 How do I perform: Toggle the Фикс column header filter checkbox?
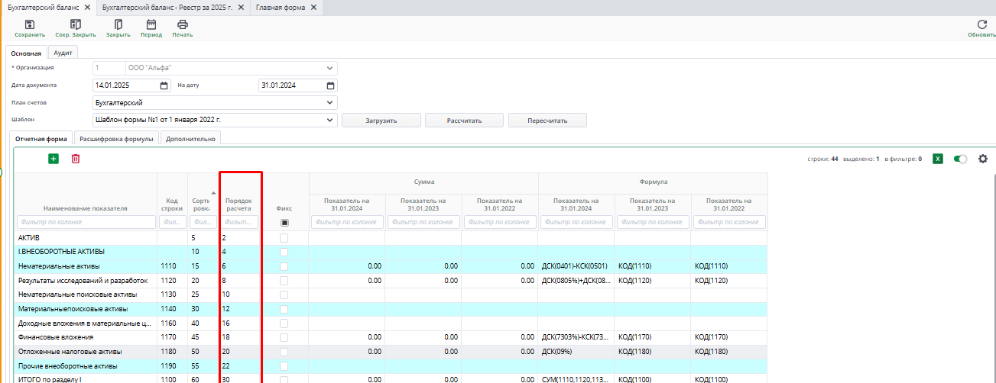point(284,223)
